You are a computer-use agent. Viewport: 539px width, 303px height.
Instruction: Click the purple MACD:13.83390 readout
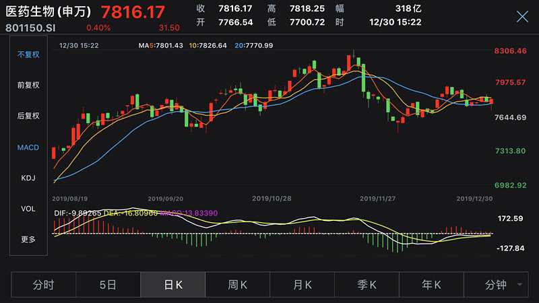(x=189, y=213)
